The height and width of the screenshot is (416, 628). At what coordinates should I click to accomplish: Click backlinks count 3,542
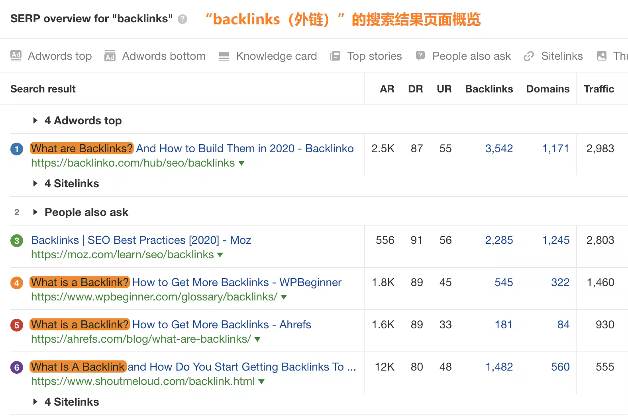pos(499,149)
